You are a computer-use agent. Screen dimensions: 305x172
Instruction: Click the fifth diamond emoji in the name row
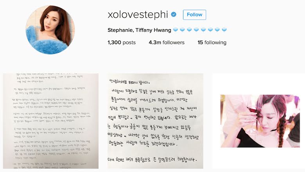click(203, 30)
